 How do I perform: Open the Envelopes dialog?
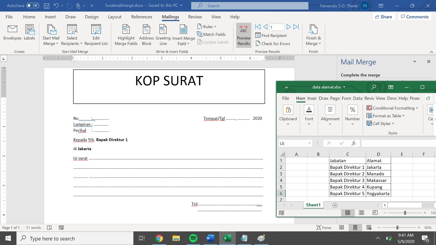(12, 33)
